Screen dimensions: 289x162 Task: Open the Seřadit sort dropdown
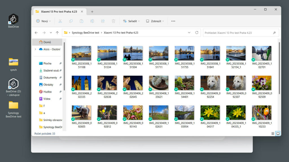(132, 21)
